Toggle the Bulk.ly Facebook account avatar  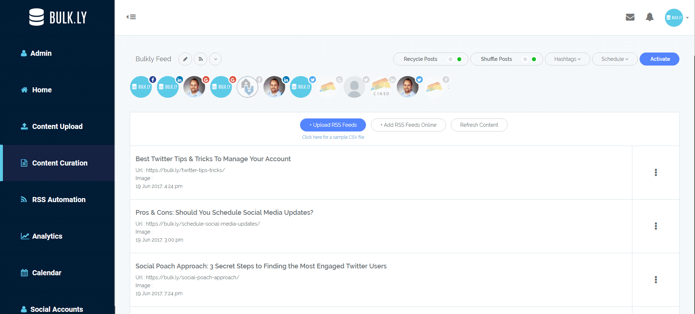point(141,87)
